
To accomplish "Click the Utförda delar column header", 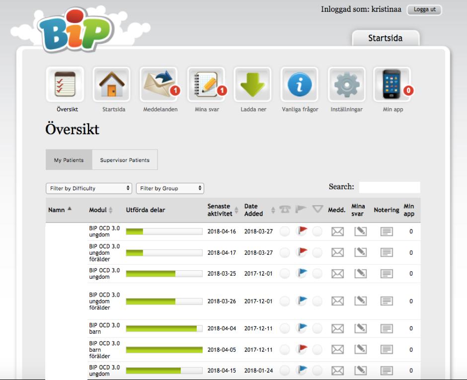I will (146, 210).
